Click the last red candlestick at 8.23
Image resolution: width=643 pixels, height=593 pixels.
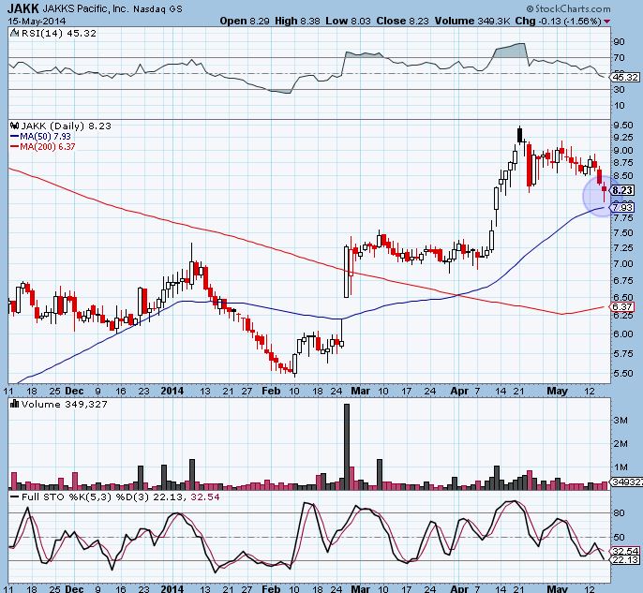(604, 192)
